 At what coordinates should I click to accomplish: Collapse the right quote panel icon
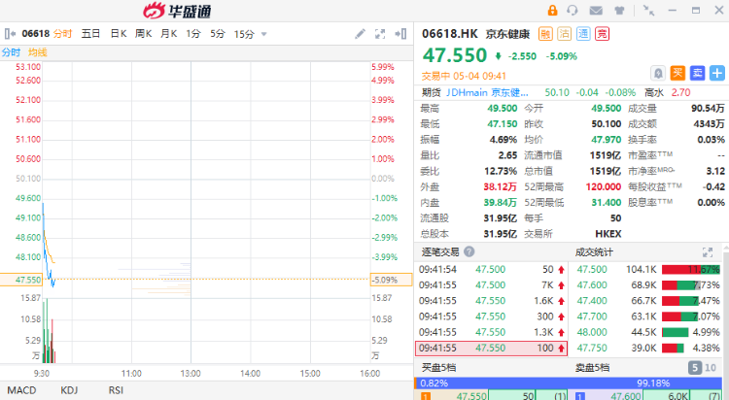click(400, 34)
